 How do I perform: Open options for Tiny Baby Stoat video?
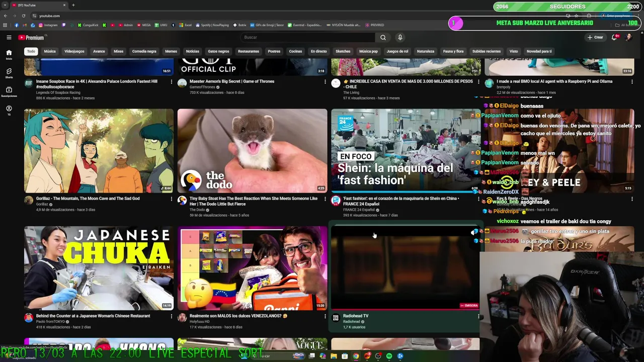coord(325,199)
